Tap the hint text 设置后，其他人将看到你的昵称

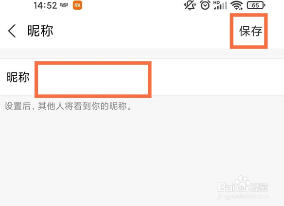point(68,106)
